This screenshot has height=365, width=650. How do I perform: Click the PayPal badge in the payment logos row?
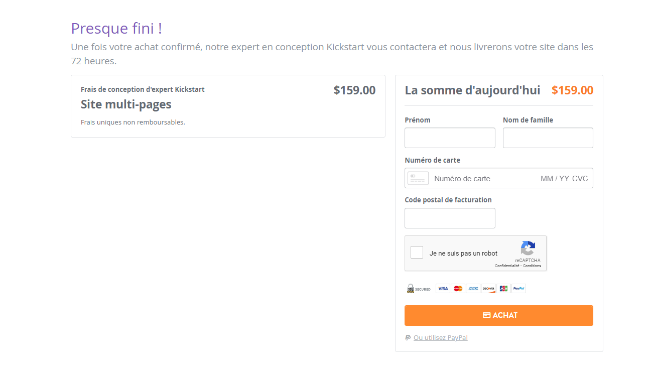(518, 289)
